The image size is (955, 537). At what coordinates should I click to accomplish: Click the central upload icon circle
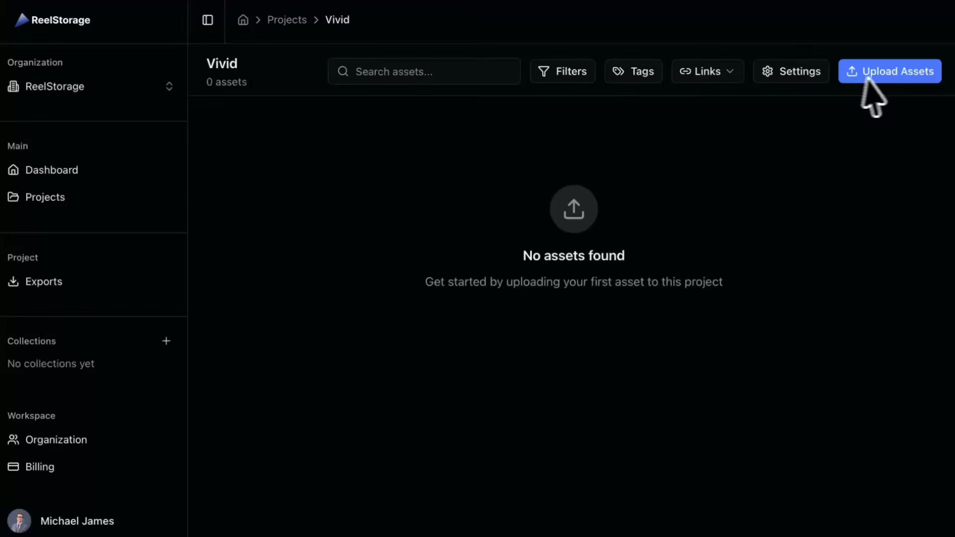573,209
